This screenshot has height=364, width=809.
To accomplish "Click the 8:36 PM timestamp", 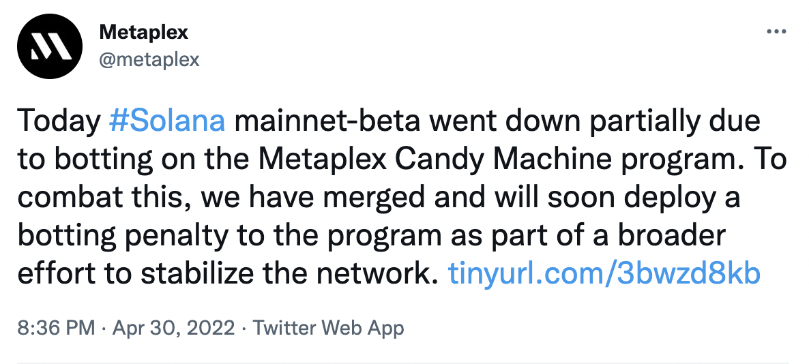I will coord(56,328).
